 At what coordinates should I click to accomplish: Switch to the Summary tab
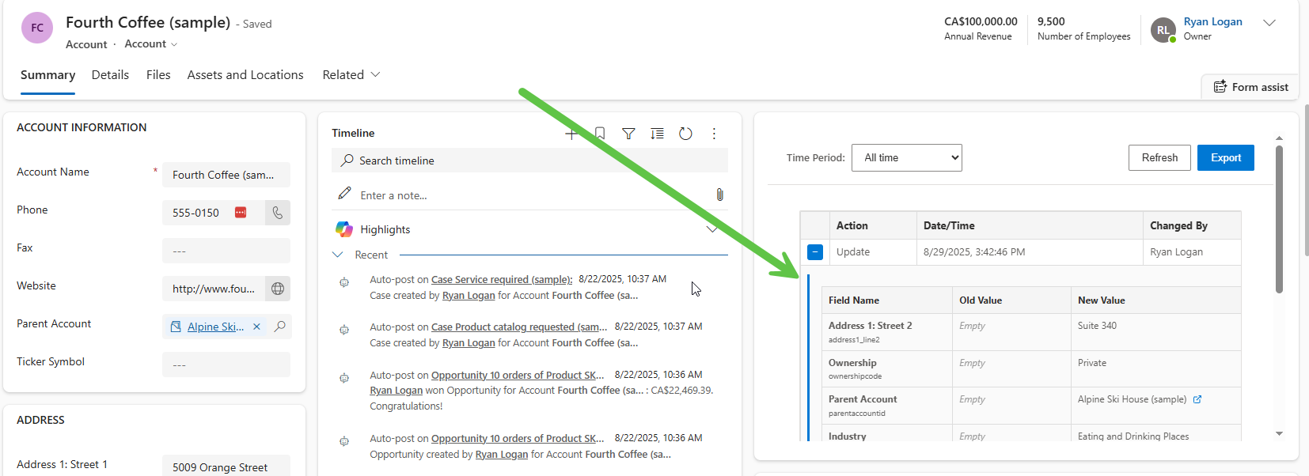(x=47, y=75)
